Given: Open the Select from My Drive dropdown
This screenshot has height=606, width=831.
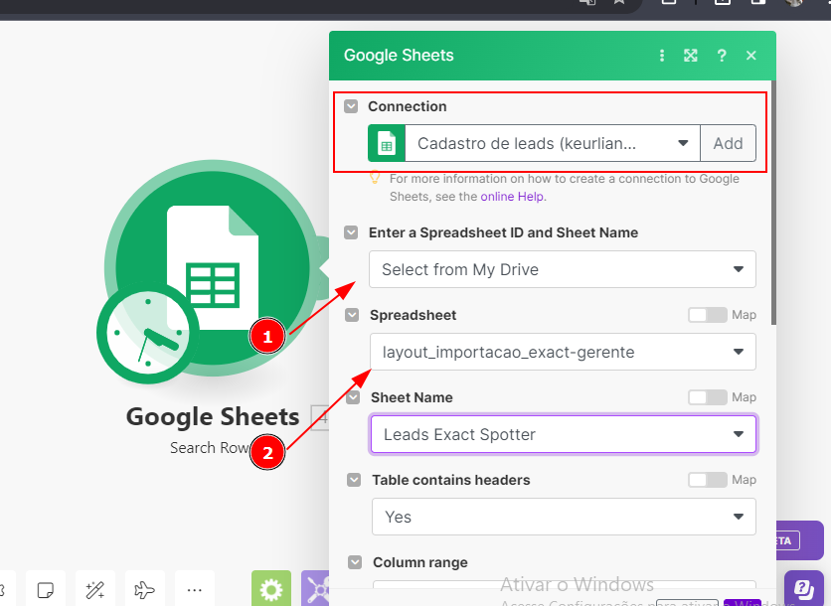Looking at the screenshot, I should tap(563, 269).
